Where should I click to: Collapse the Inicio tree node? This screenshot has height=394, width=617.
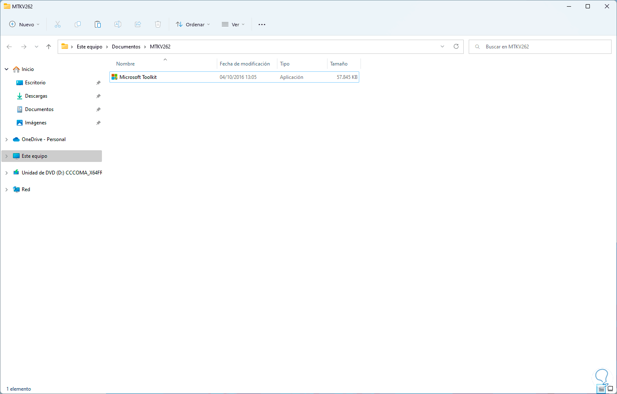click(7, 69)
